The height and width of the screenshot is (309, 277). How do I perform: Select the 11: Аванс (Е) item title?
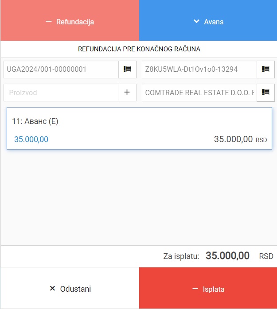[x=35, y=121]
